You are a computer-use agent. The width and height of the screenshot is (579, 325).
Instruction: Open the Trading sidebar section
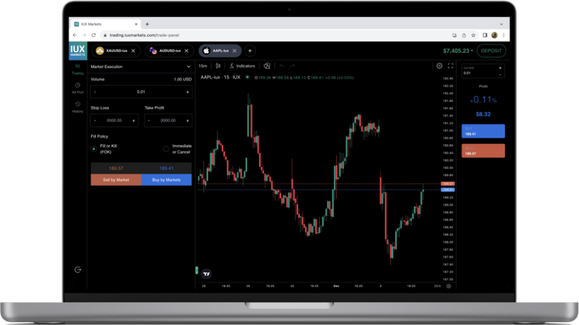[78, 69]
